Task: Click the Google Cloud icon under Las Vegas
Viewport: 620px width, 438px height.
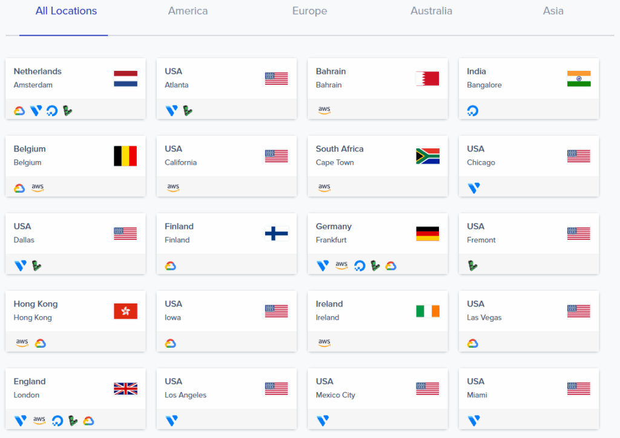Action: tap(473, 343)
